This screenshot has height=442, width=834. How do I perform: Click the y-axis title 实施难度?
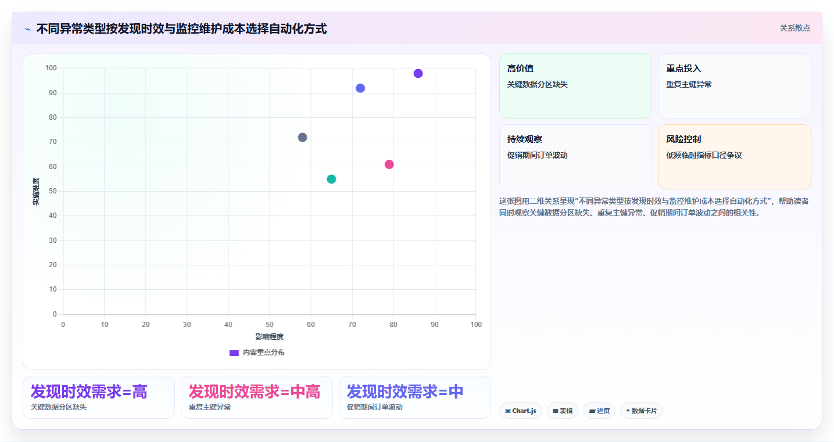coord(36,192)
